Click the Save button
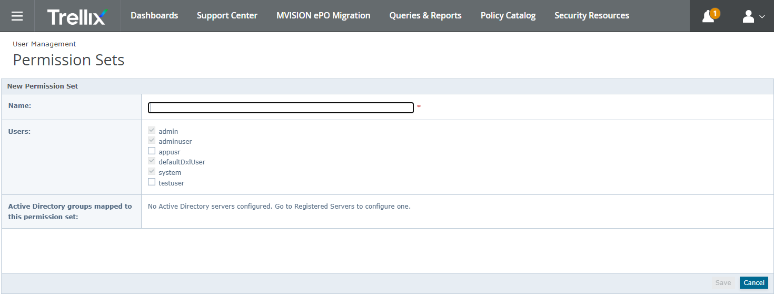The height and width of the screenshot is (294, 774). click(723, 283)
